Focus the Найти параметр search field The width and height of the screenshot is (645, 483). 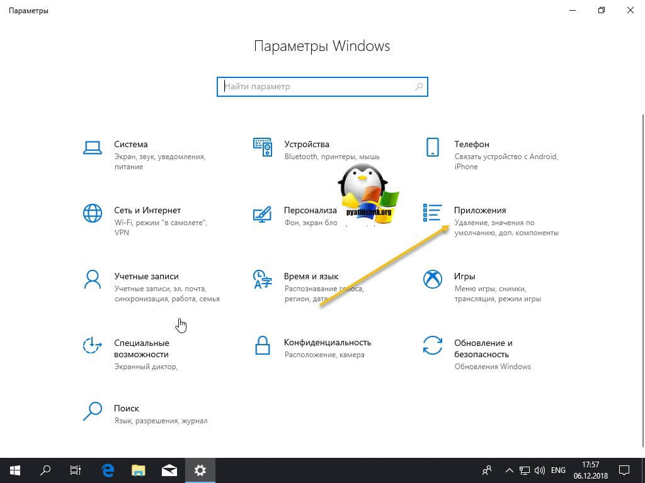pyautogui.click(x=322, y=87)
